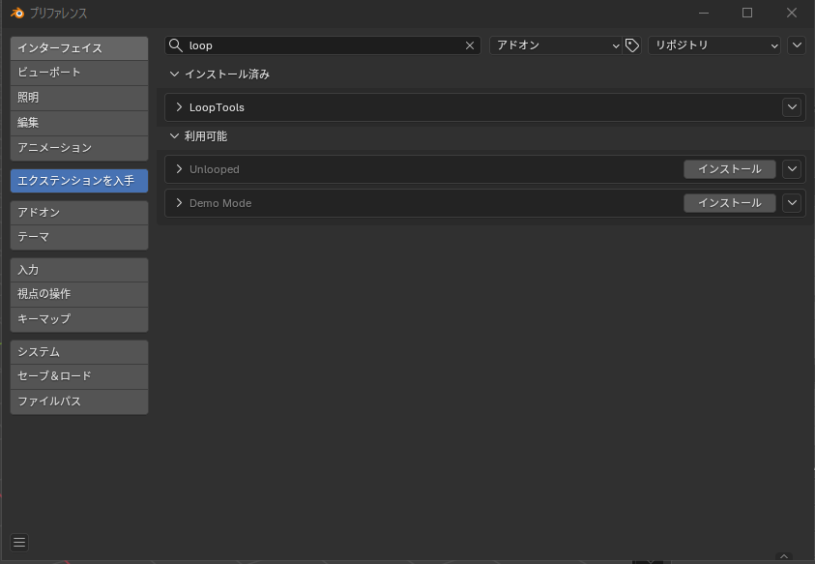Switch to the インターフェイス tab
Screen dimensions: 815x564
[x=78, y=48]
